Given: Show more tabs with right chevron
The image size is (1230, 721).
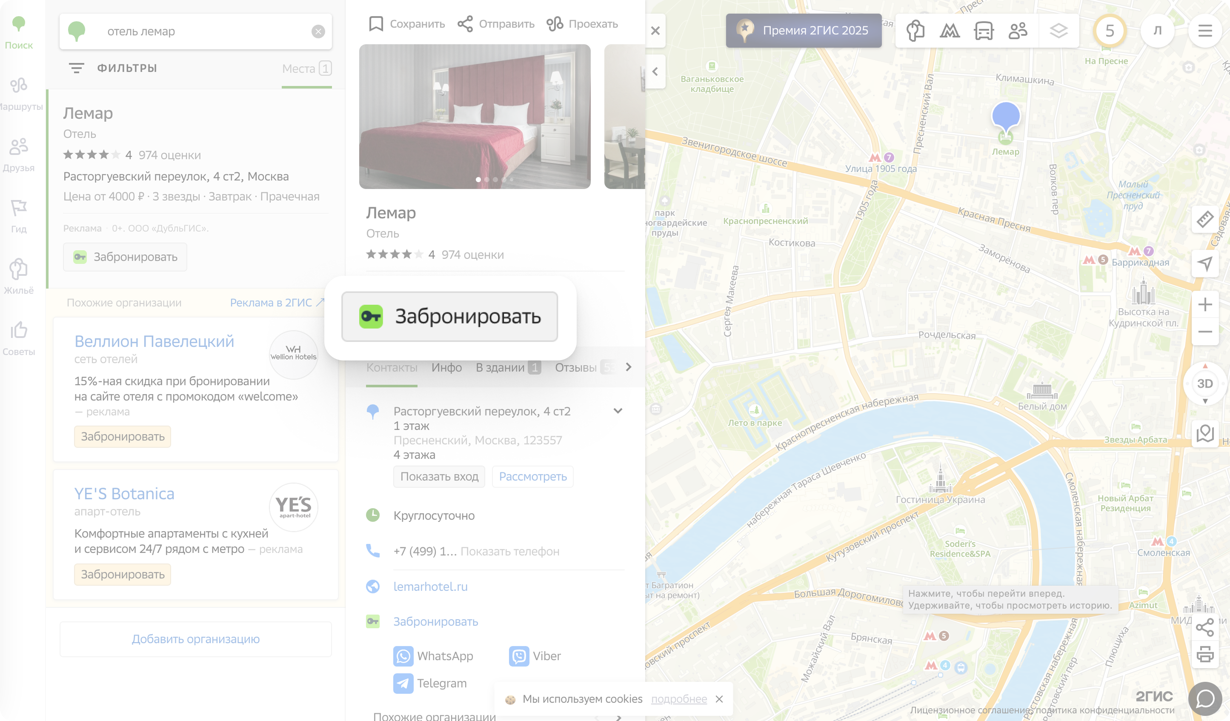Looking at the screenshot, I should (x=629, y=367).
